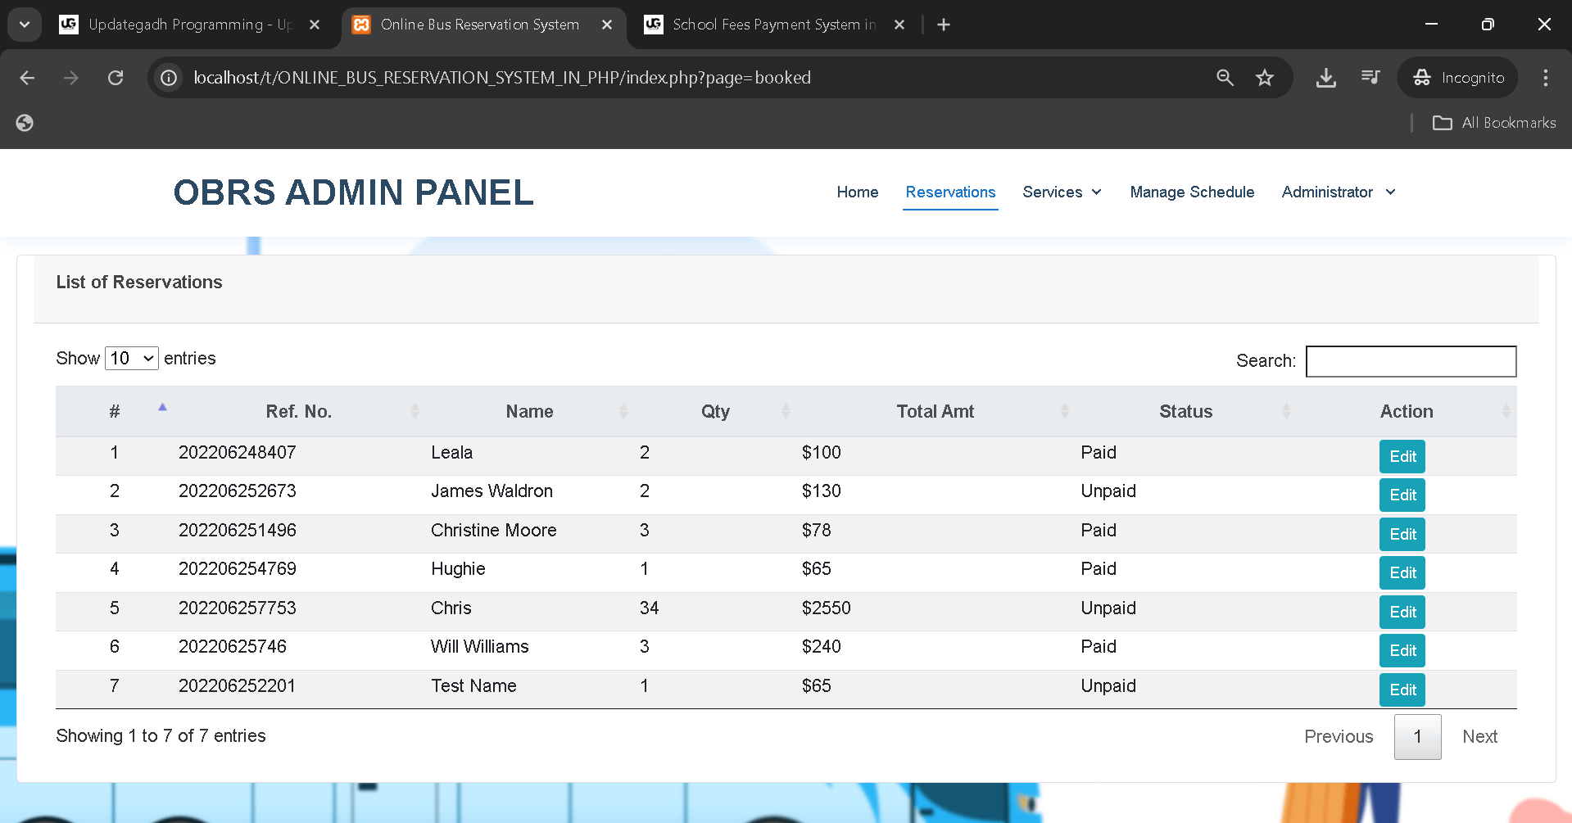Image resolution: width=1572 pixels, height=823 pixels.
Task: Change the Show entries count dropdown
Action: [x=132, y=359]
